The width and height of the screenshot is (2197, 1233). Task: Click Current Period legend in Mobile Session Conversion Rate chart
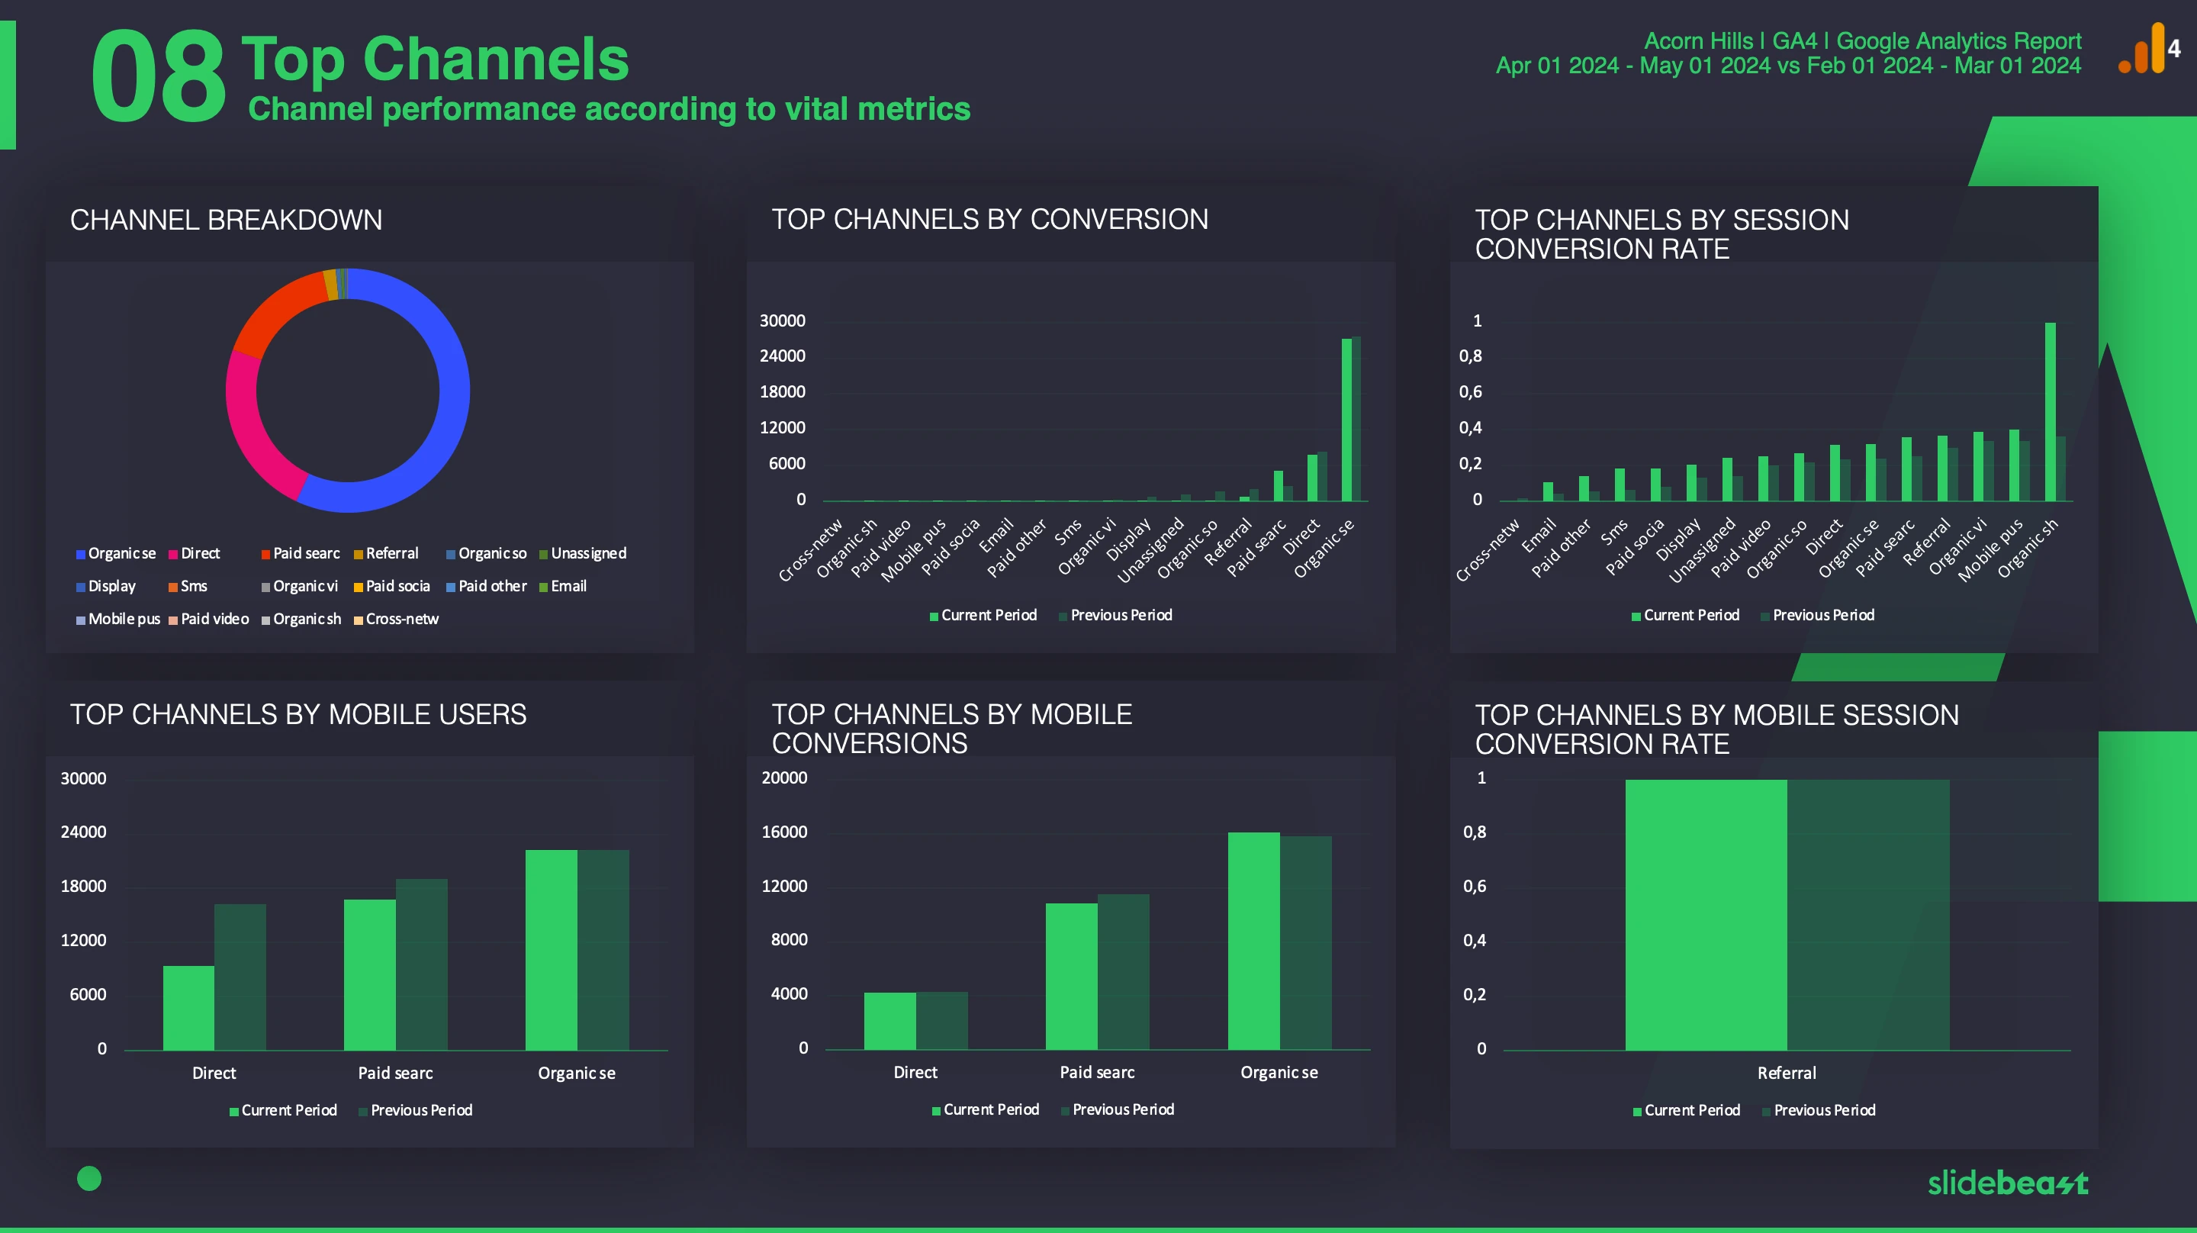coord(1686,1110)
